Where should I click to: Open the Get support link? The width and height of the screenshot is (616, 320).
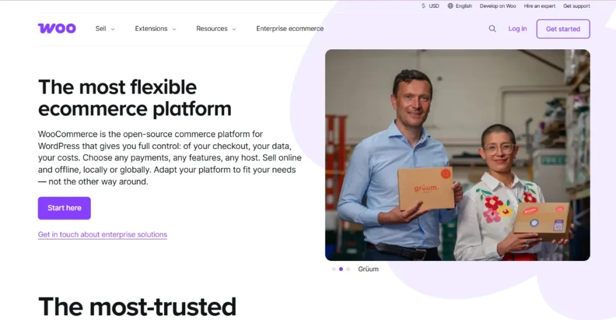click(x=576, y=6)
